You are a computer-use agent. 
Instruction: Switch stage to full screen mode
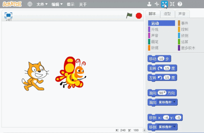[9, 15]
